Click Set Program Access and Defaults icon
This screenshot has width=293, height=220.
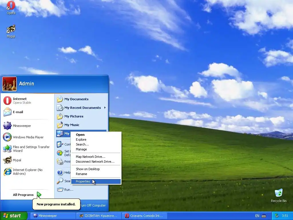tap(60, 153)
